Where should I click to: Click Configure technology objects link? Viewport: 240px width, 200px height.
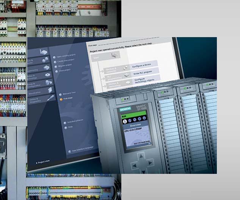pos(144,80)
